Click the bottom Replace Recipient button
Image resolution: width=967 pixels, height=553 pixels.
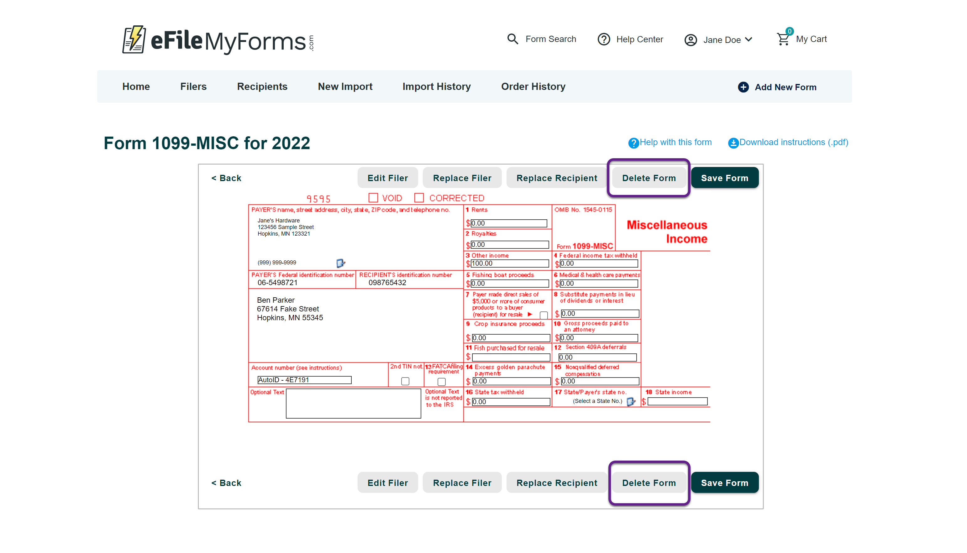[557, 483]
